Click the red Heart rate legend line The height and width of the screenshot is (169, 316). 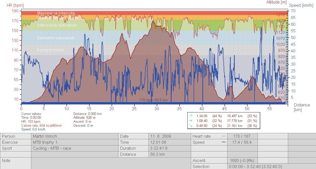[224, 136]
